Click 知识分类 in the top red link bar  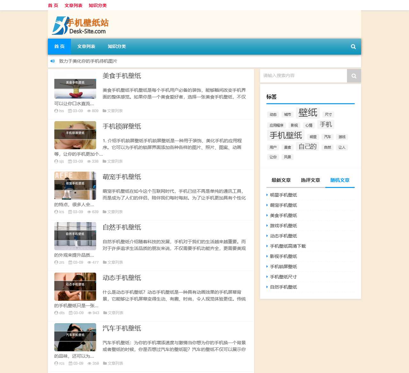[x=98, y=5]
